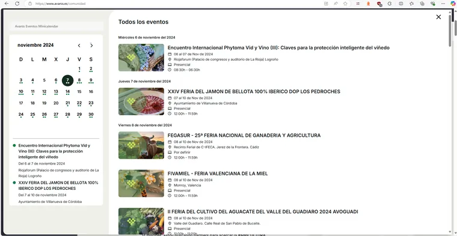This screenshot has height=236, width=457.
Task: Click location pin beside Ayuntamiento de Villanueva
Action: click(x=170, y=103)
